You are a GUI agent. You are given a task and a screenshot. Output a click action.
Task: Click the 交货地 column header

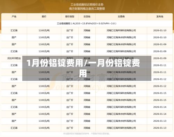click(x=87, y=17)
